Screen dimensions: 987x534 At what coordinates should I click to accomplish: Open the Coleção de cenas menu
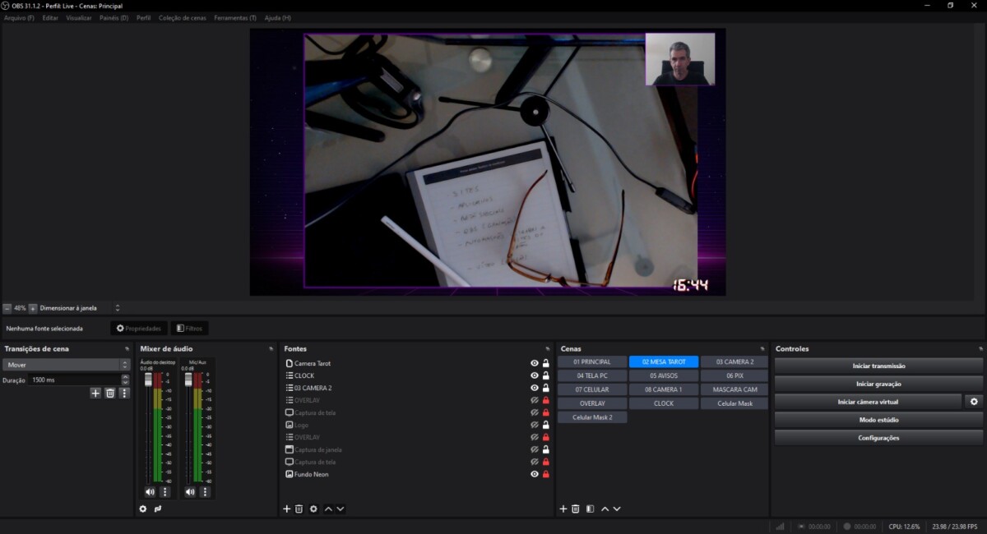[x=182, y=17]
